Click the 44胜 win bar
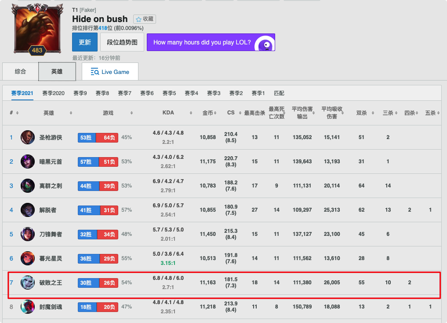 88,186
